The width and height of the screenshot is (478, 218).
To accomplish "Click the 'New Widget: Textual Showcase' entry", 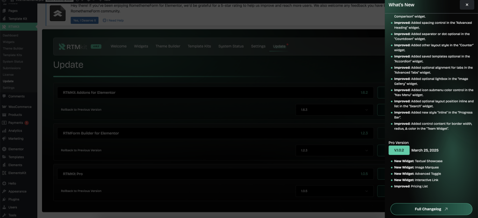I will point(418,161).
